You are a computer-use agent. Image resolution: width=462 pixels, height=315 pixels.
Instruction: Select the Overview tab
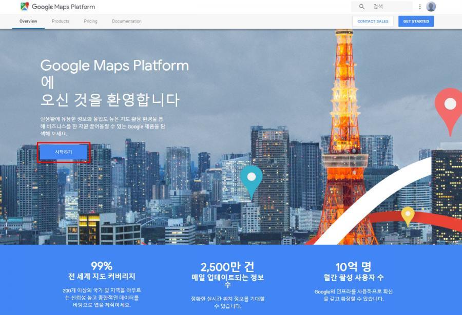[28, 22]
